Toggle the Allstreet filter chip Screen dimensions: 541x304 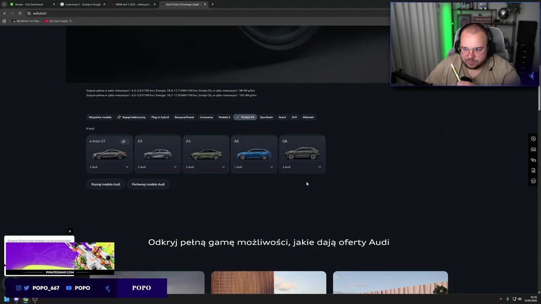click(308, 117)
